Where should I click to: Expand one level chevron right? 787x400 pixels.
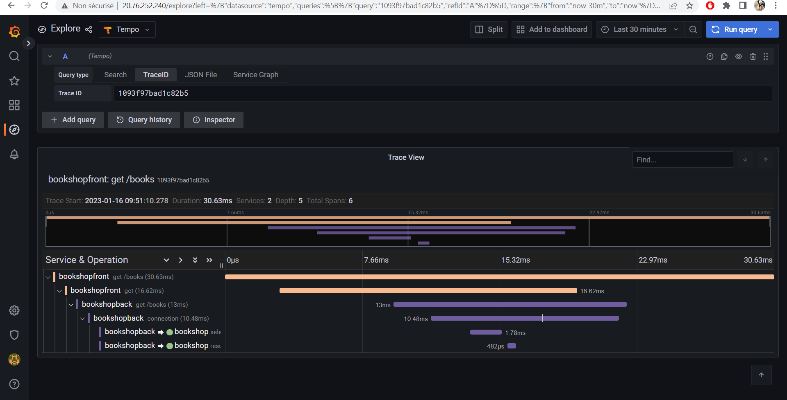181,260
